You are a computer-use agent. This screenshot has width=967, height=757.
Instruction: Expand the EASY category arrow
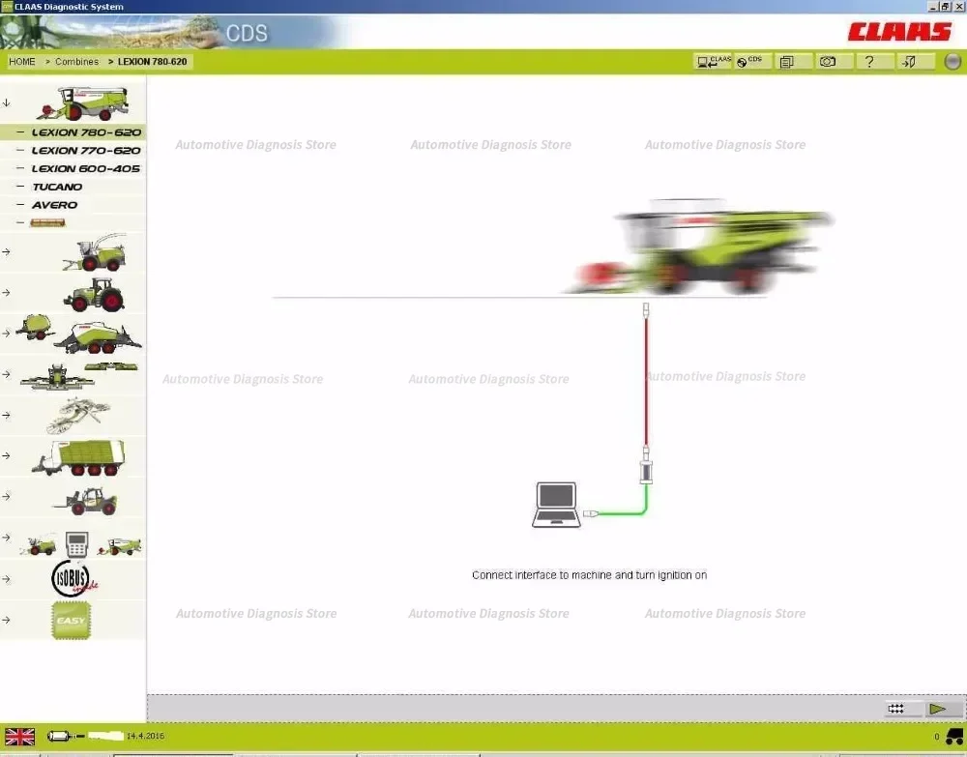[x=6, y=620]
